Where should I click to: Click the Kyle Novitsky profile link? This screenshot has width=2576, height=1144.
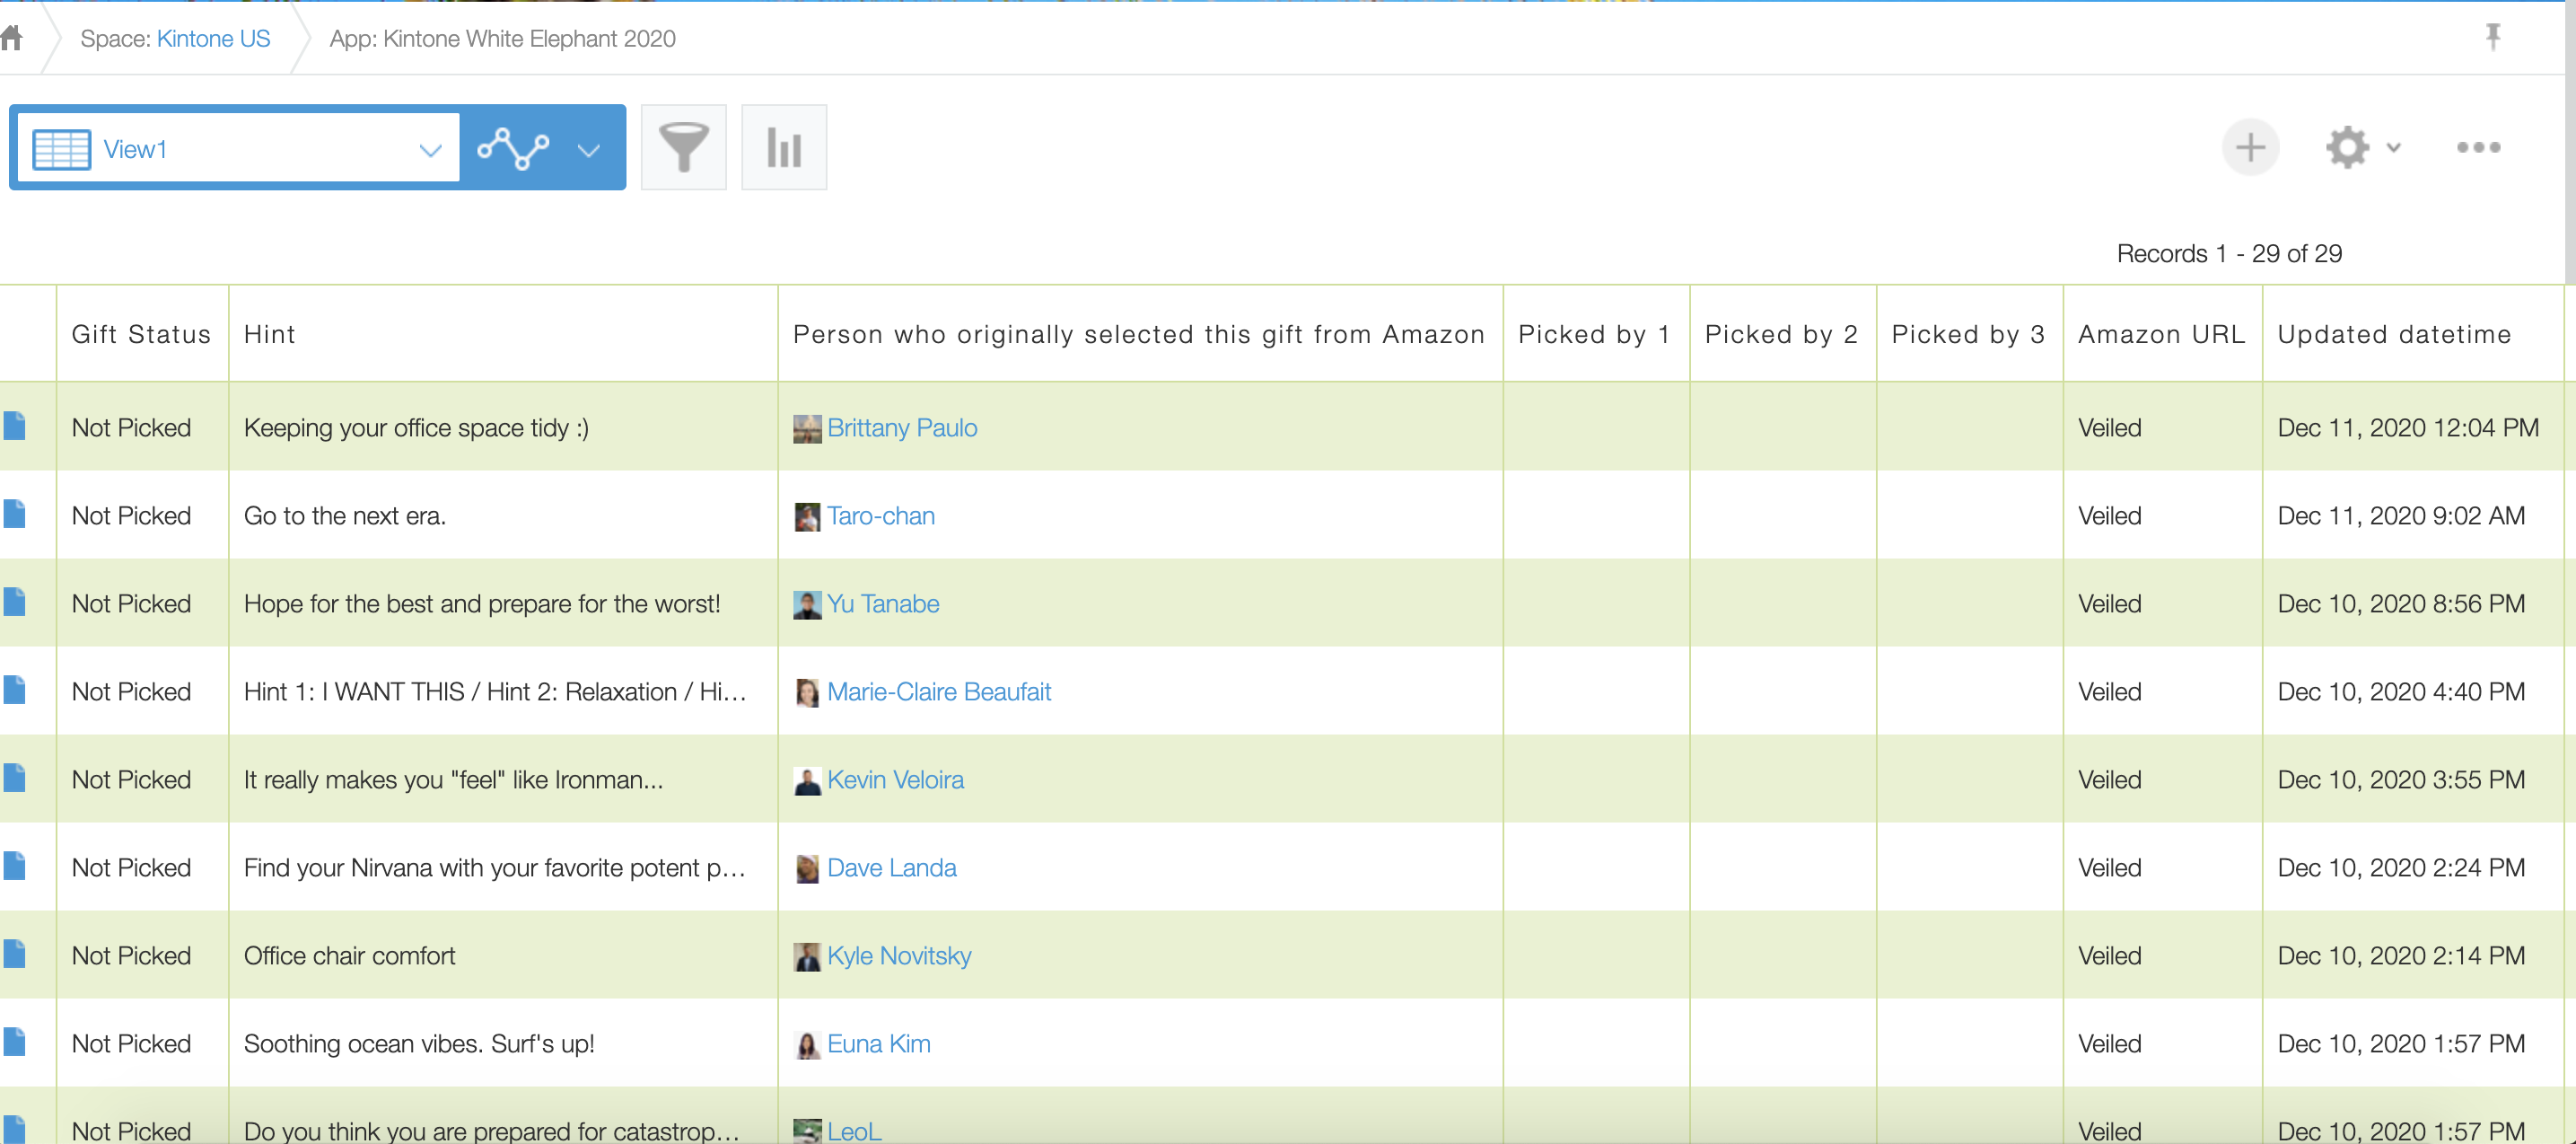point(898,955)
